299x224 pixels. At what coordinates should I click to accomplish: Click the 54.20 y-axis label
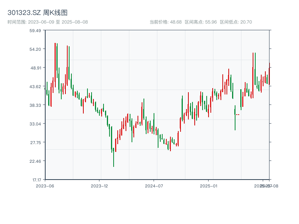(x=35, y=49)
